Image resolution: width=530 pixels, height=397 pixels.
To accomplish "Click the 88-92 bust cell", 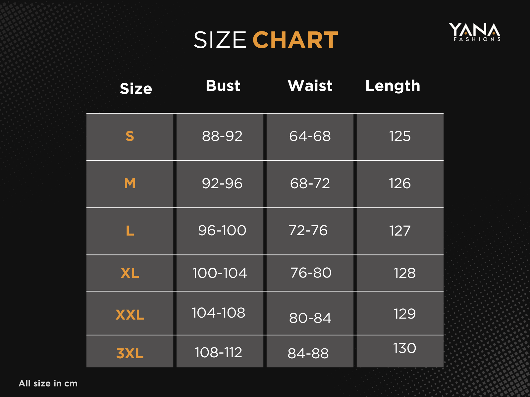I will [222, 136].
